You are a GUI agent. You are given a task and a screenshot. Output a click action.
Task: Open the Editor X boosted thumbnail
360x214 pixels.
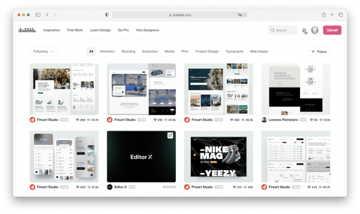(x=141, y=157)
